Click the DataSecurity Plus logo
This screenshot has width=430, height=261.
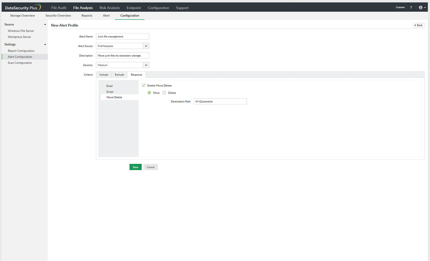click(x=23, y=7)
